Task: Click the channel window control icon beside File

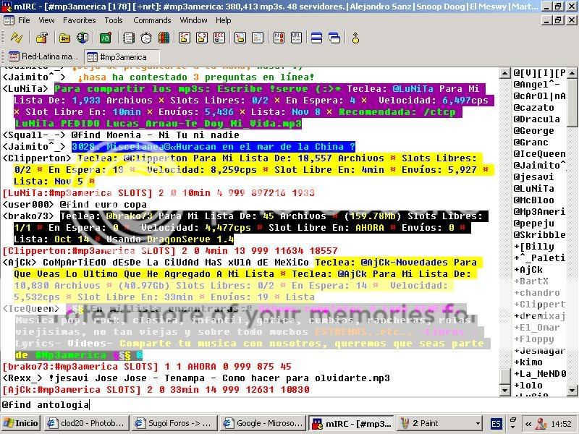Action: [x=9, y=20]
